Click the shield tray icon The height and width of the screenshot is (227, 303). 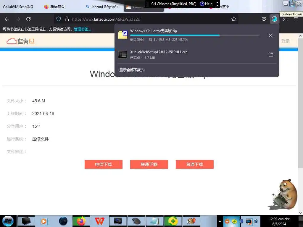(241, 221)
